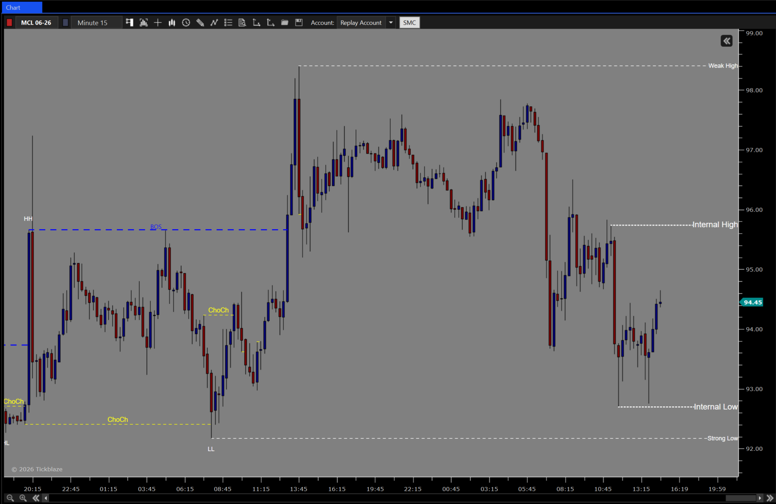Jump to latest bar with double right chevron
776x504 pixels.
tap(769, 498)
